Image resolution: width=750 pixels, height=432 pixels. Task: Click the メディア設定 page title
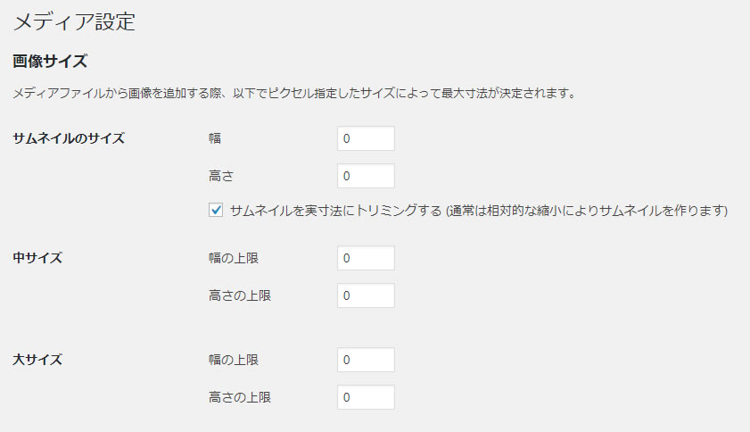click(x=74, y=22)
